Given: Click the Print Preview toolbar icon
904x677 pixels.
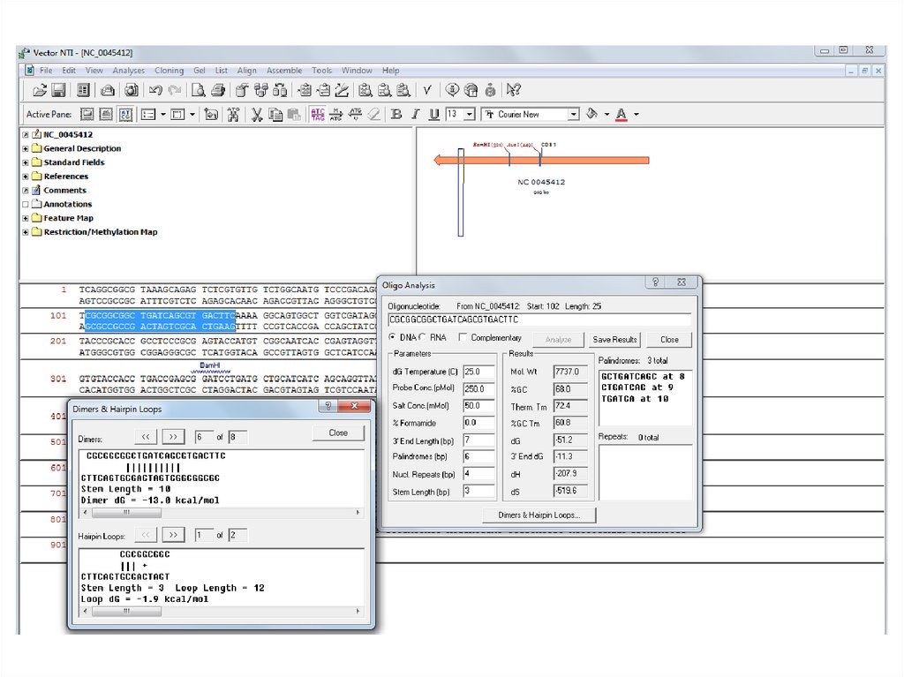Looking at the screenshot, I should tap(200, 90).
